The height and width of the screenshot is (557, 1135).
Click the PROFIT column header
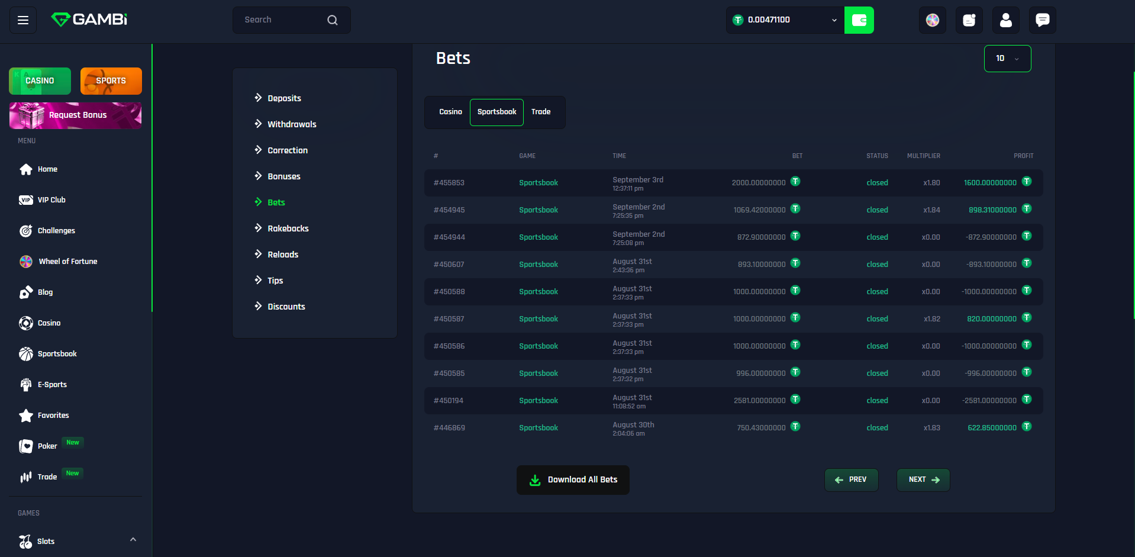coord(1024,156)
